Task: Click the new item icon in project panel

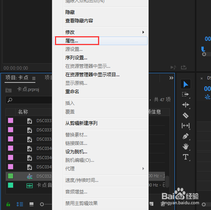Action: (x=151, y=204)
